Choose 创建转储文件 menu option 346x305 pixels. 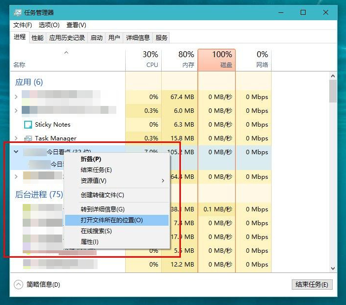[x=103, y=195]
